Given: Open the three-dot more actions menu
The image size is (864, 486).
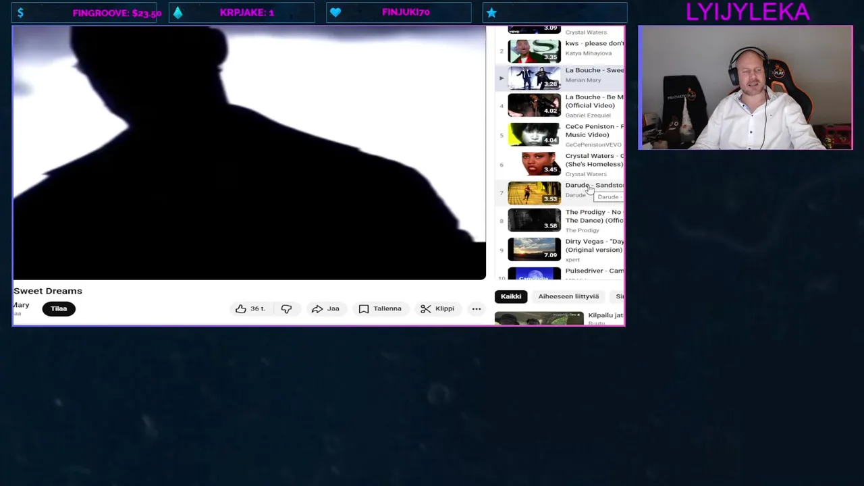Looking at the screenshot, I should click(x=477, y=308).
